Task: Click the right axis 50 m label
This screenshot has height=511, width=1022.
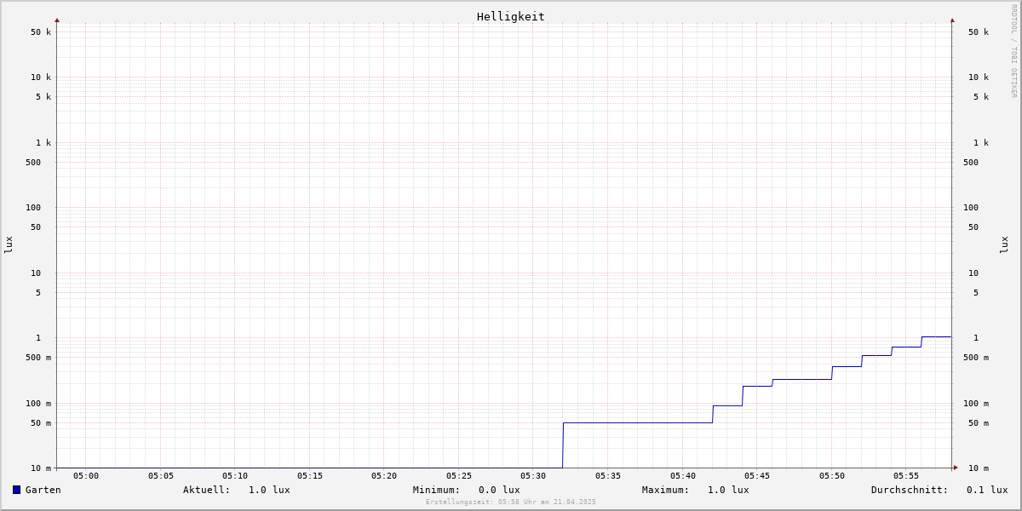Action: (x=979, y=423)
